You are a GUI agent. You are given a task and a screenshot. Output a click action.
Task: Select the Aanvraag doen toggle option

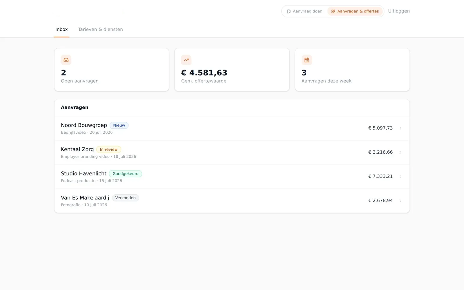pyautogui.click(x=304, y=11)
